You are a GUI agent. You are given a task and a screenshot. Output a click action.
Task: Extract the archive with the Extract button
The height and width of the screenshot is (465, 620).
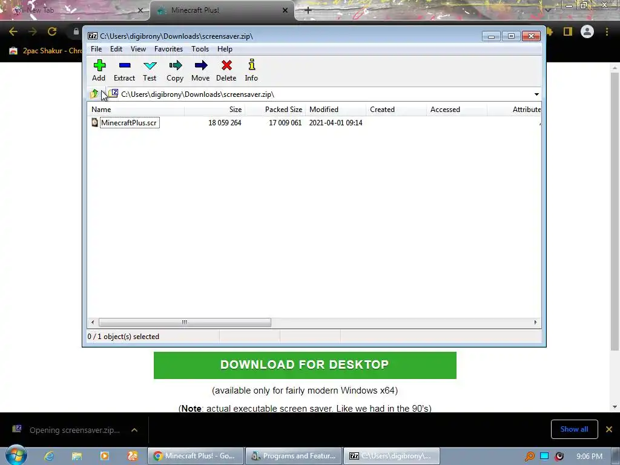pyautogui.click(x=125, y=70)
